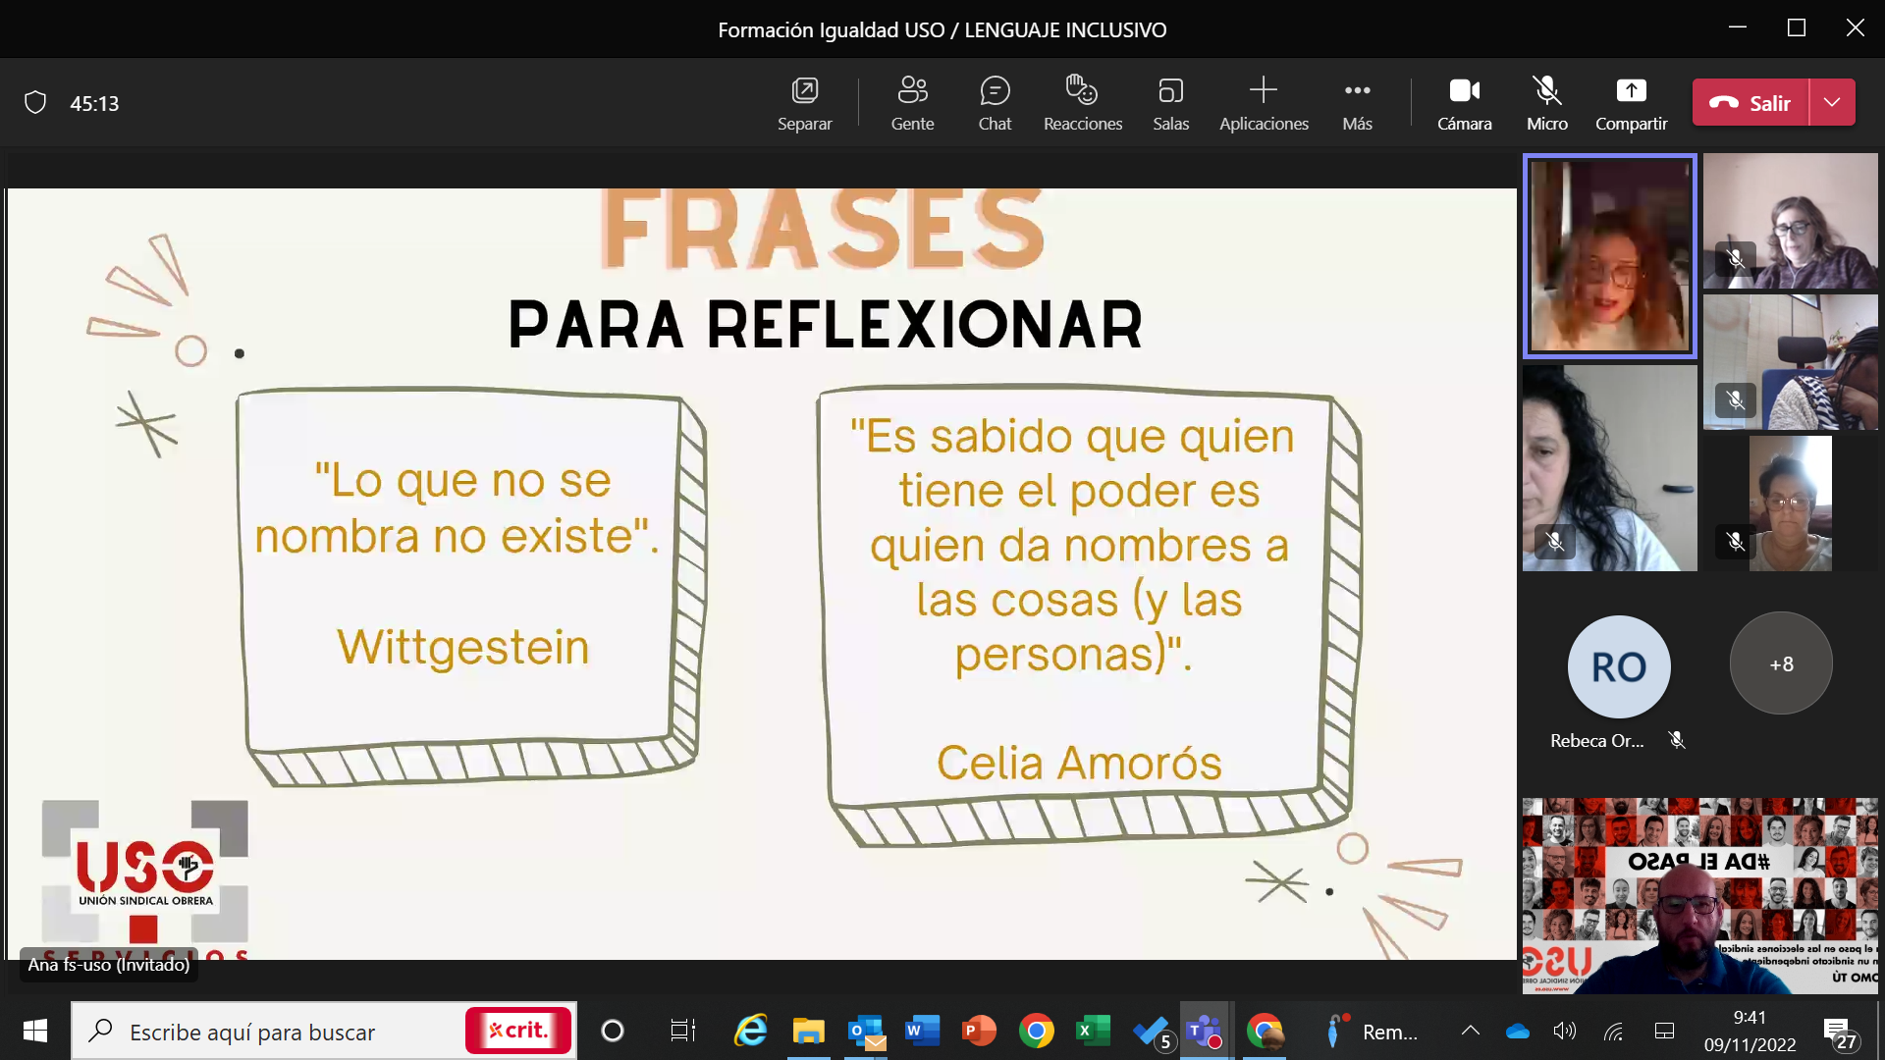
Task: Click the +8 more participants bubble
Action: (1781, 664)
